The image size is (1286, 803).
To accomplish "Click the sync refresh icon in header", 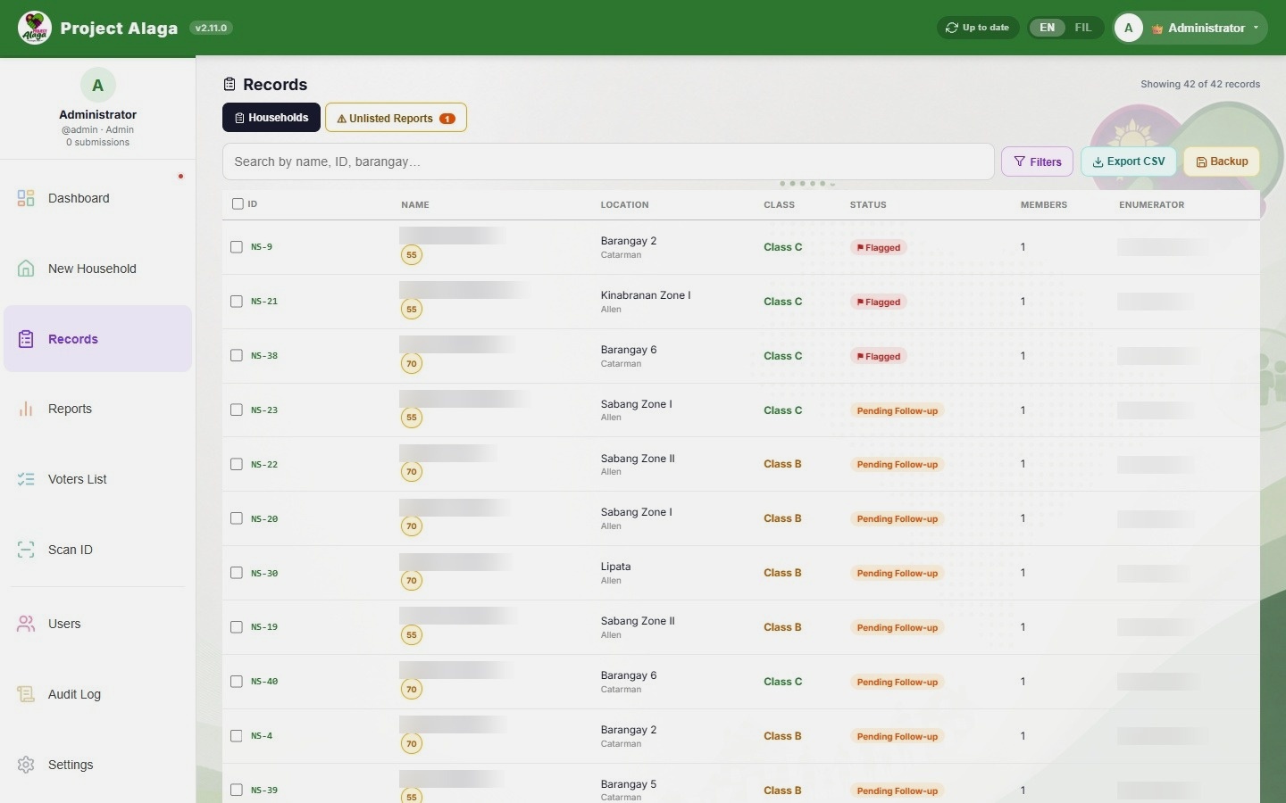I will (x=952, y=28).
